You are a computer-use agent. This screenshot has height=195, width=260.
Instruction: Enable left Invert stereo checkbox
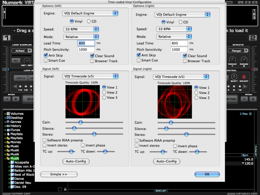tap(44, 145)
